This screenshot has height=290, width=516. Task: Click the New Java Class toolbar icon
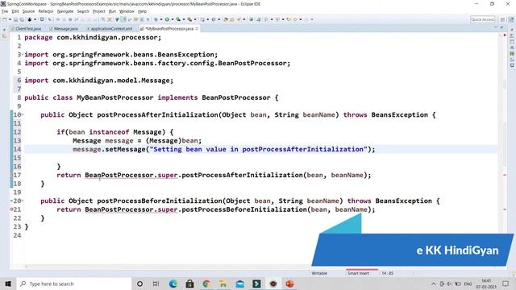click(213, 19)
